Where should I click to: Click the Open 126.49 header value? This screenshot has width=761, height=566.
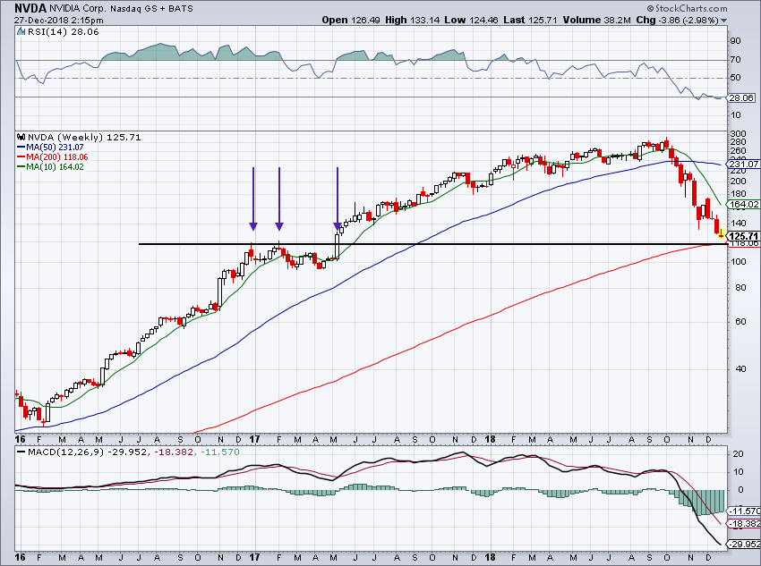click(351, 21)
